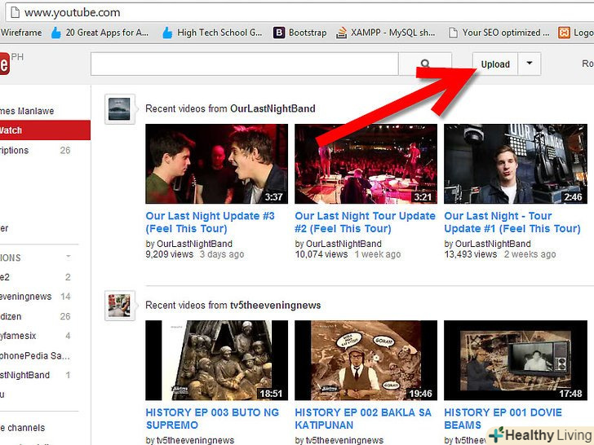Open Our Last Night Tour Update #2 title
The height and width of the screenshot is (445, 594).
pyautogui.click(x=366, y=222)
